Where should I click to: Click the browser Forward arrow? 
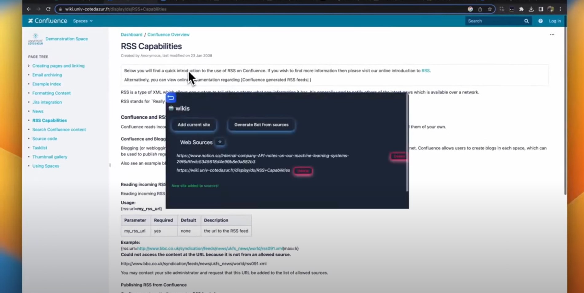coord(38,9)
